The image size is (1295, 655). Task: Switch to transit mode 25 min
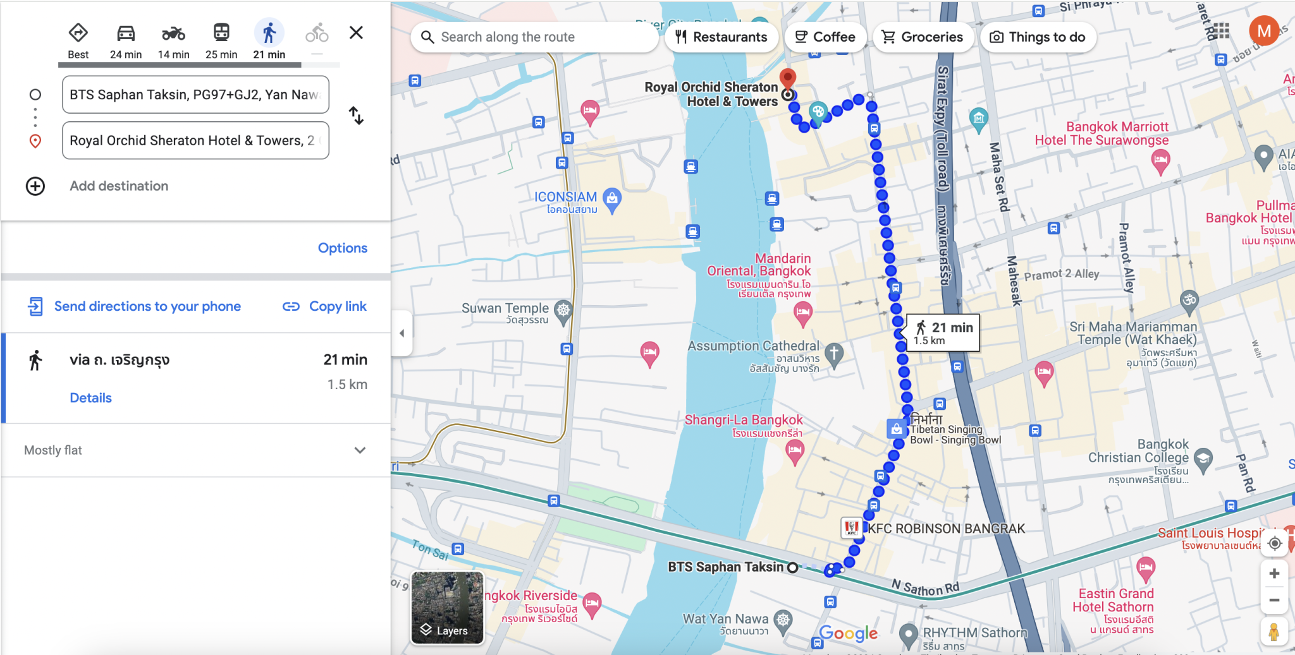click(x=221, y=41)
